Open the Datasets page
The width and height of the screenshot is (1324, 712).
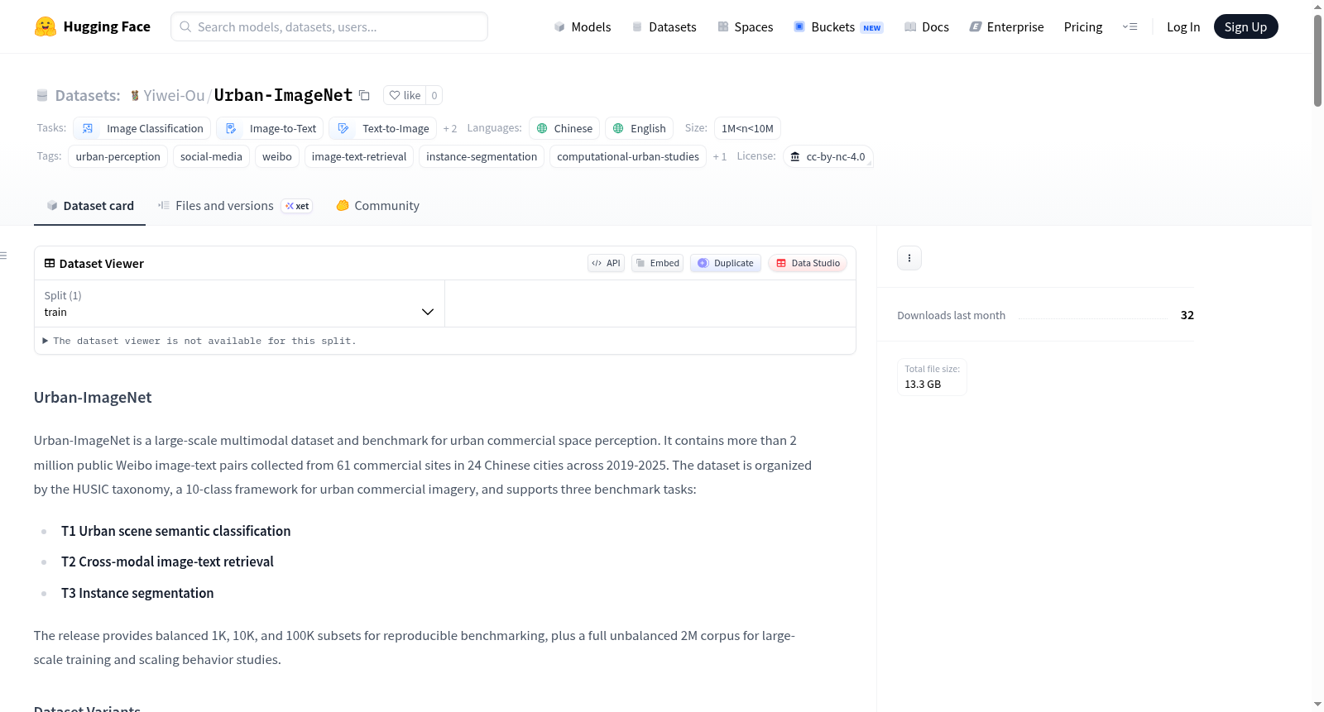[x=664, y=26]
